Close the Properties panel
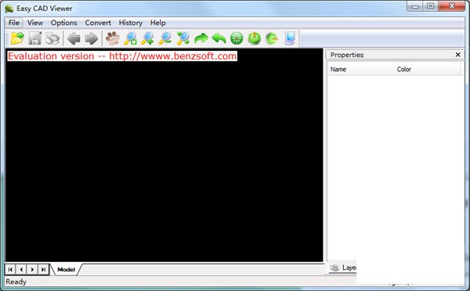This screenshot has height=291, width=470. [457, 55]
